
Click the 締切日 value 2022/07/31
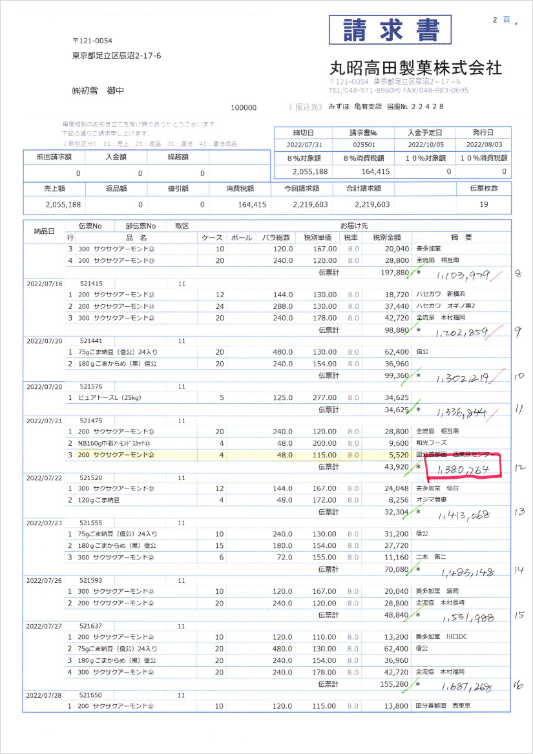304,144
